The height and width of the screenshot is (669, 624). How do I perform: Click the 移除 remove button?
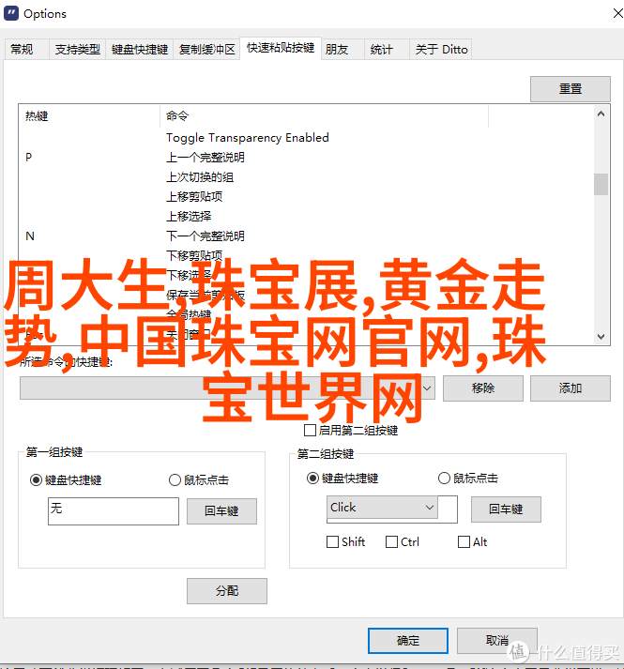482,388
